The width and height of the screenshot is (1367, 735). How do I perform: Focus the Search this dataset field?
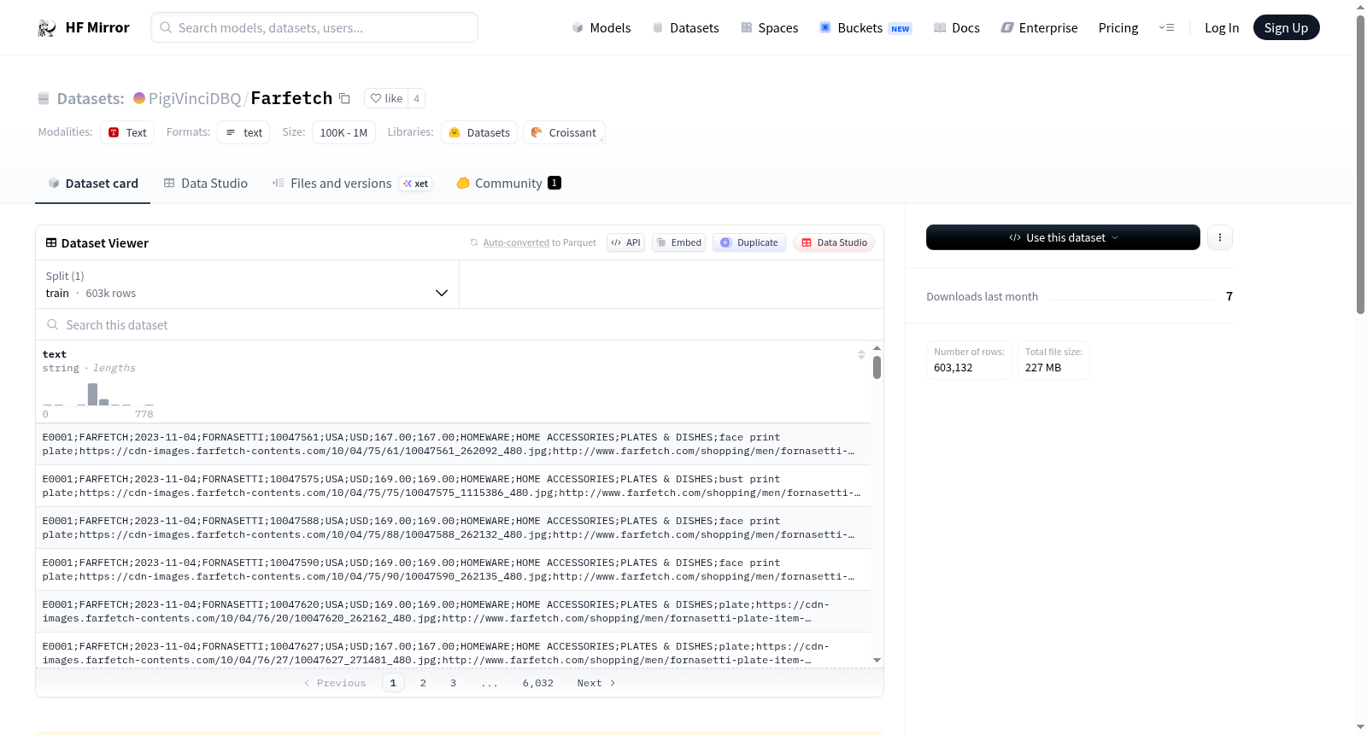[x=460, y=324]
